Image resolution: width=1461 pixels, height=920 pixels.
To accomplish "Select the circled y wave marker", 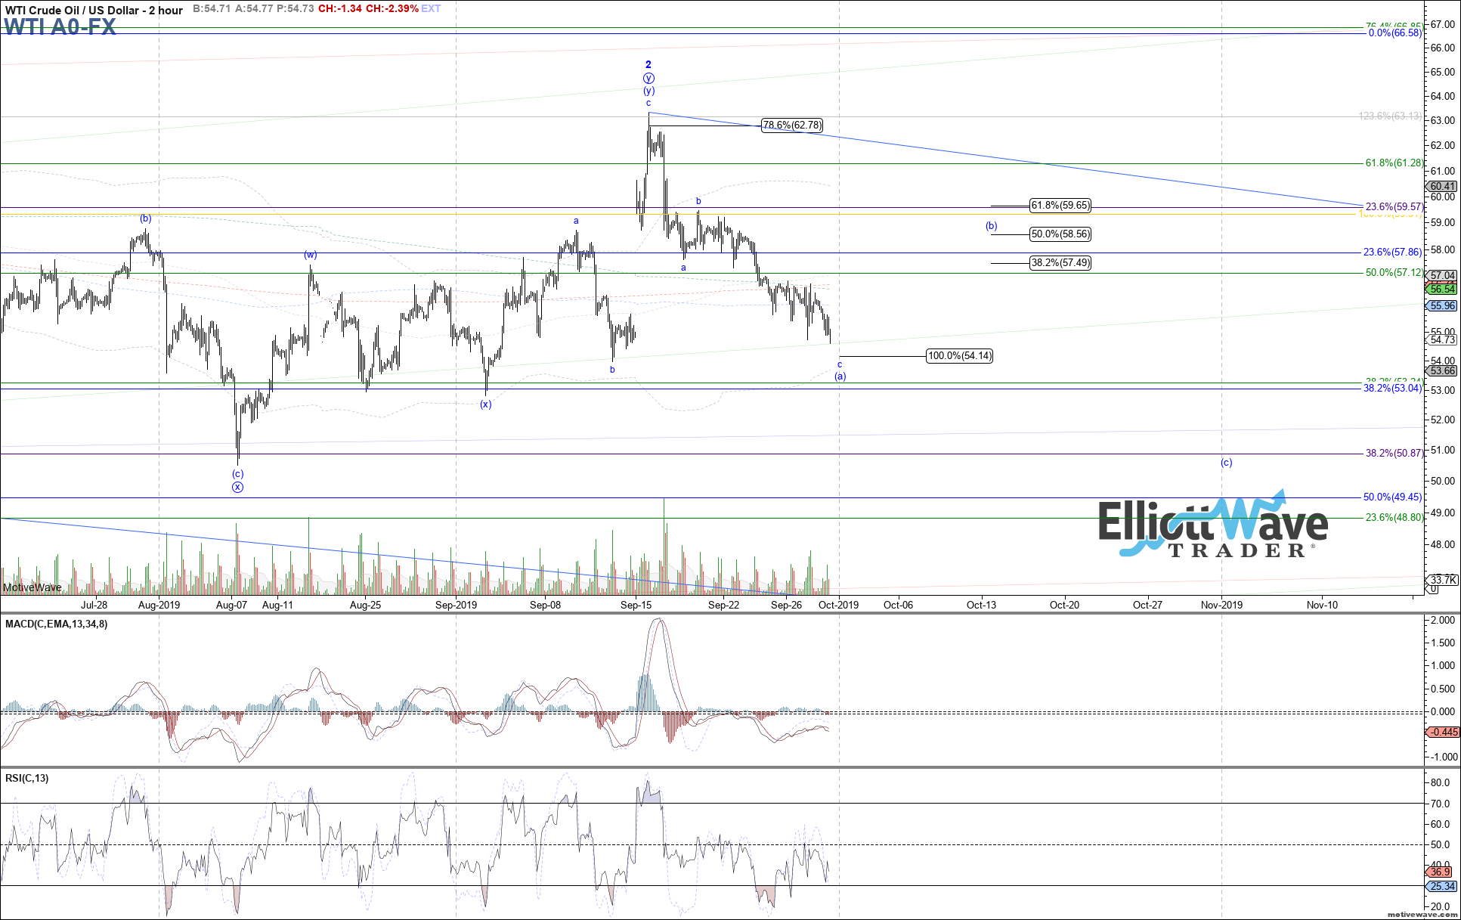I will [x=648, y=79].
